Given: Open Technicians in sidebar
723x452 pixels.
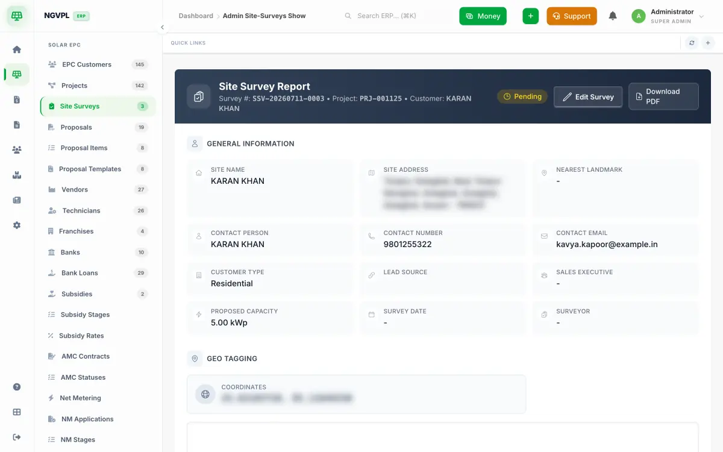Looking at the screenshot, I should [98, 210].
